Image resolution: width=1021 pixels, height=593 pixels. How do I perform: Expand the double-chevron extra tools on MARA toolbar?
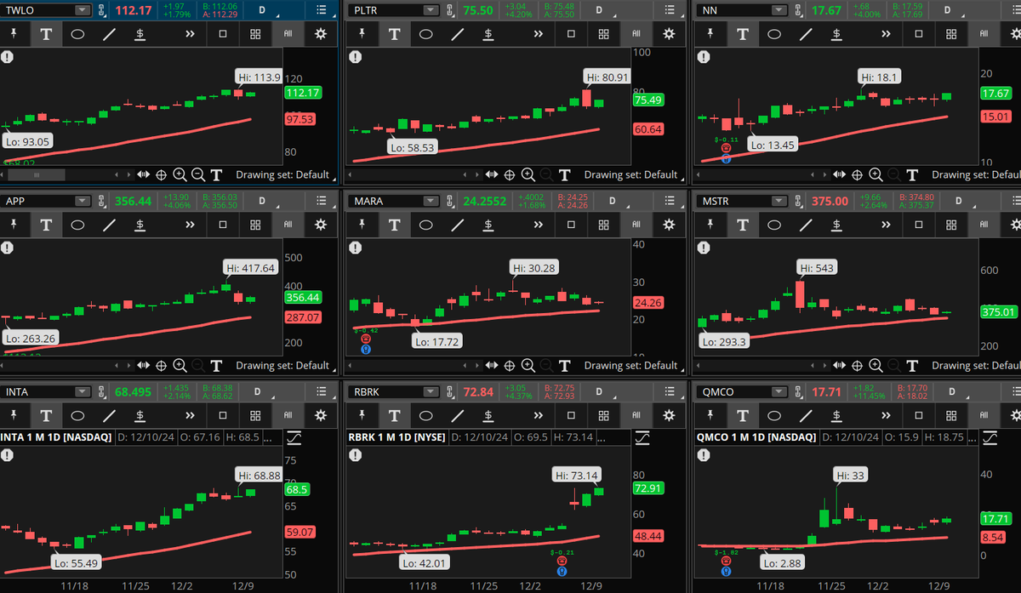point(538,225)
